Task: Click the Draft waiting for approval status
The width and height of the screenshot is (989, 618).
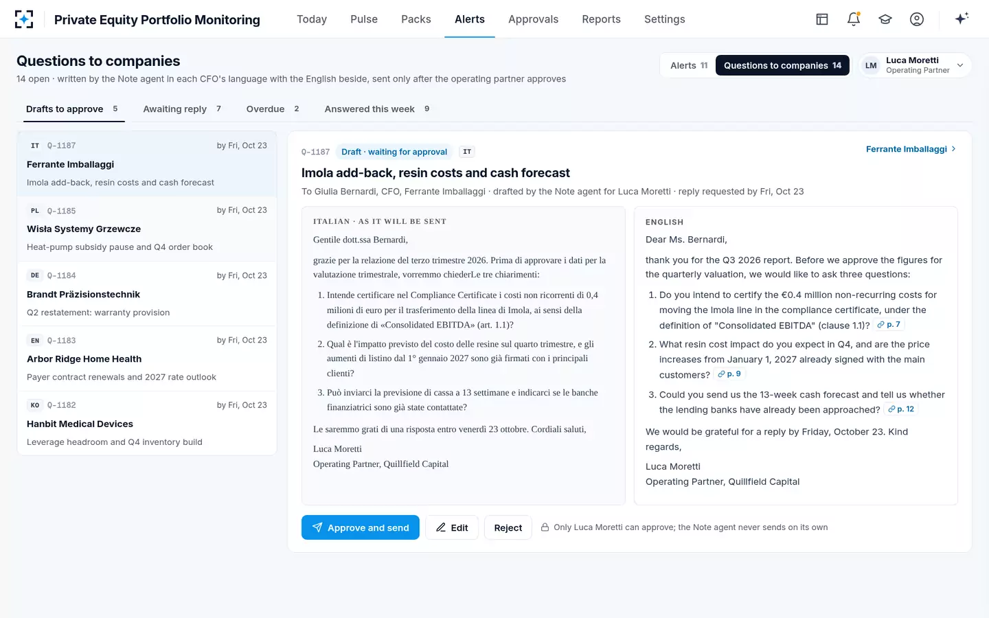Action: 394,152
